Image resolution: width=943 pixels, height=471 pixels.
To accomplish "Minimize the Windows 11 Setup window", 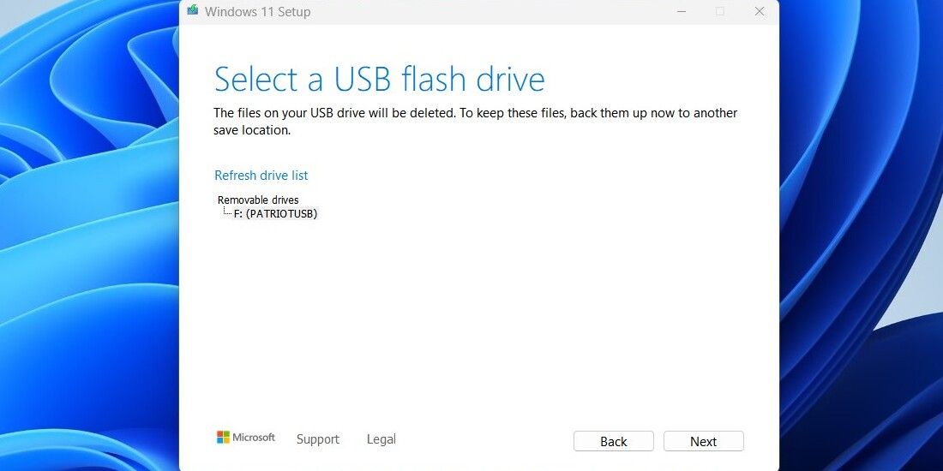I will tap(682, 11).
